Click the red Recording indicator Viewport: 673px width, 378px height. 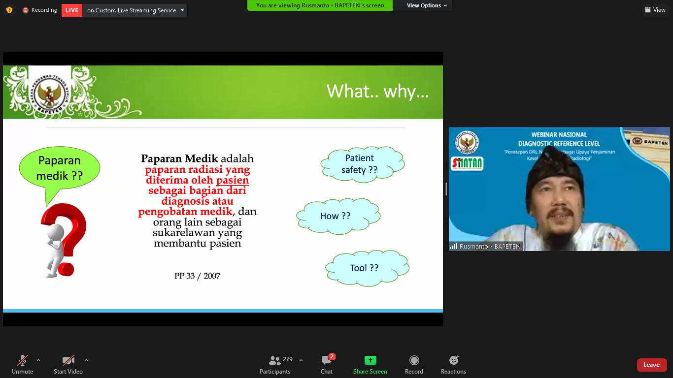pyautogui.click(x=40, y=10)
